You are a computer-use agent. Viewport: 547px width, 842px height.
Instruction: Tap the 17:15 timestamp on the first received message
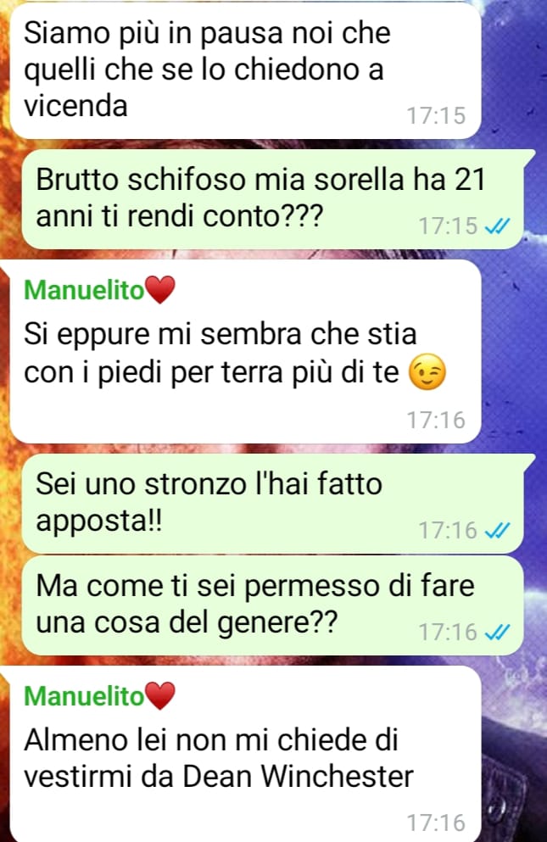click(x=436, y=116)
